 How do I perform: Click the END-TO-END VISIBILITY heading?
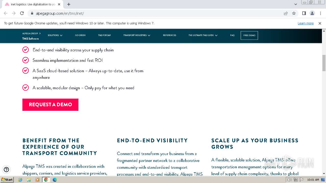click(x=152, y=141)
